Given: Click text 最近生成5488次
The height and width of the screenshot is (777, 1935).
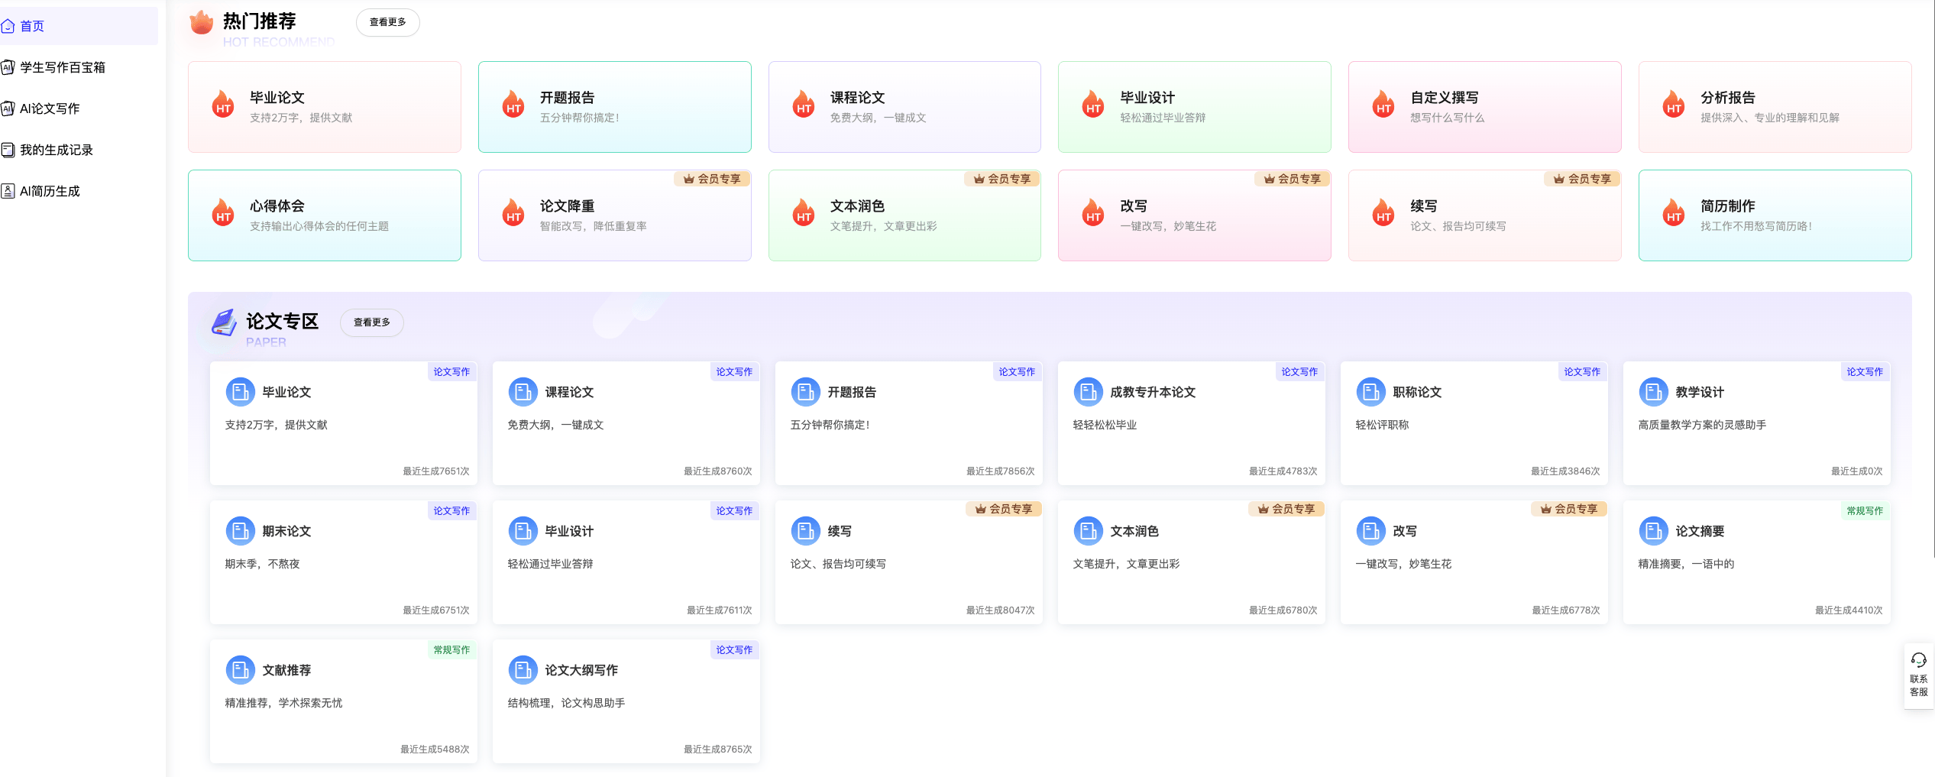Looking at the screenshot, I should pyautogui.click(x=435, y=749).
